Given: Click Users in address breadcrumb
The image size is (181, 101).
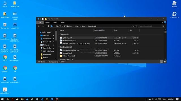Looking at the screenshot, I should point(77,26).
